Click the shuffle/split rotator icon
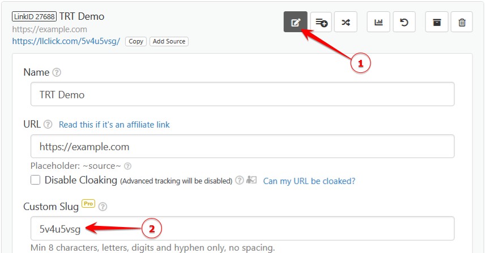 coord(346,22)
